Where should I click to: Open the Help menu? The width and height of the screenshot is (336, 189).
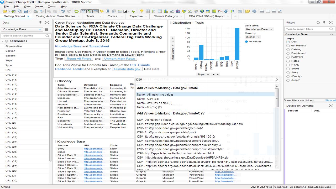[64, 6]
